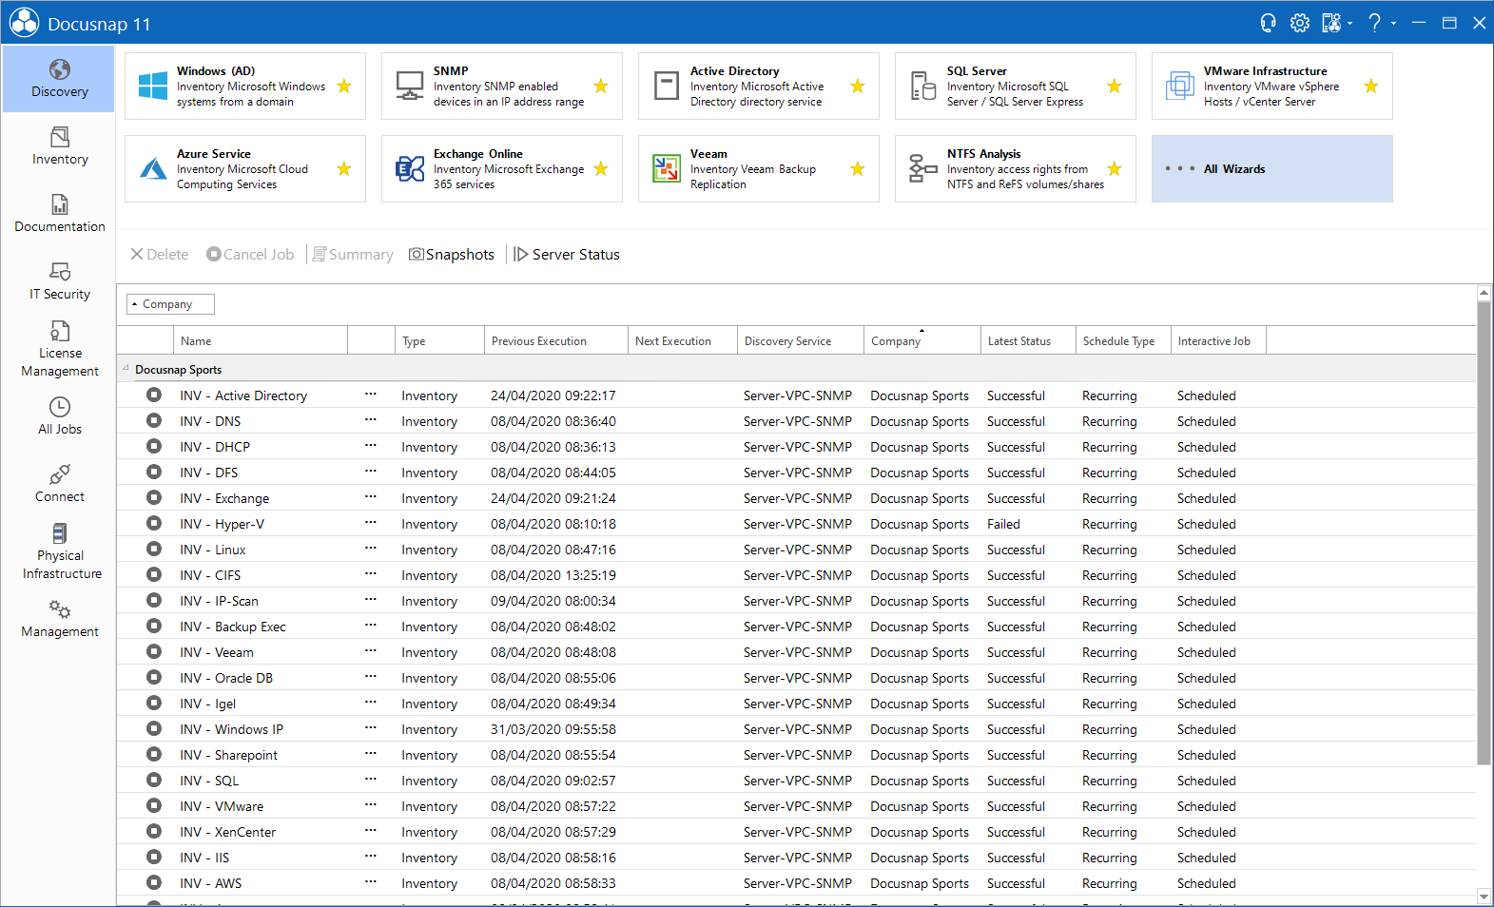Toggle favorite star on Windows (AD) wizard

[x=344, y=86]
